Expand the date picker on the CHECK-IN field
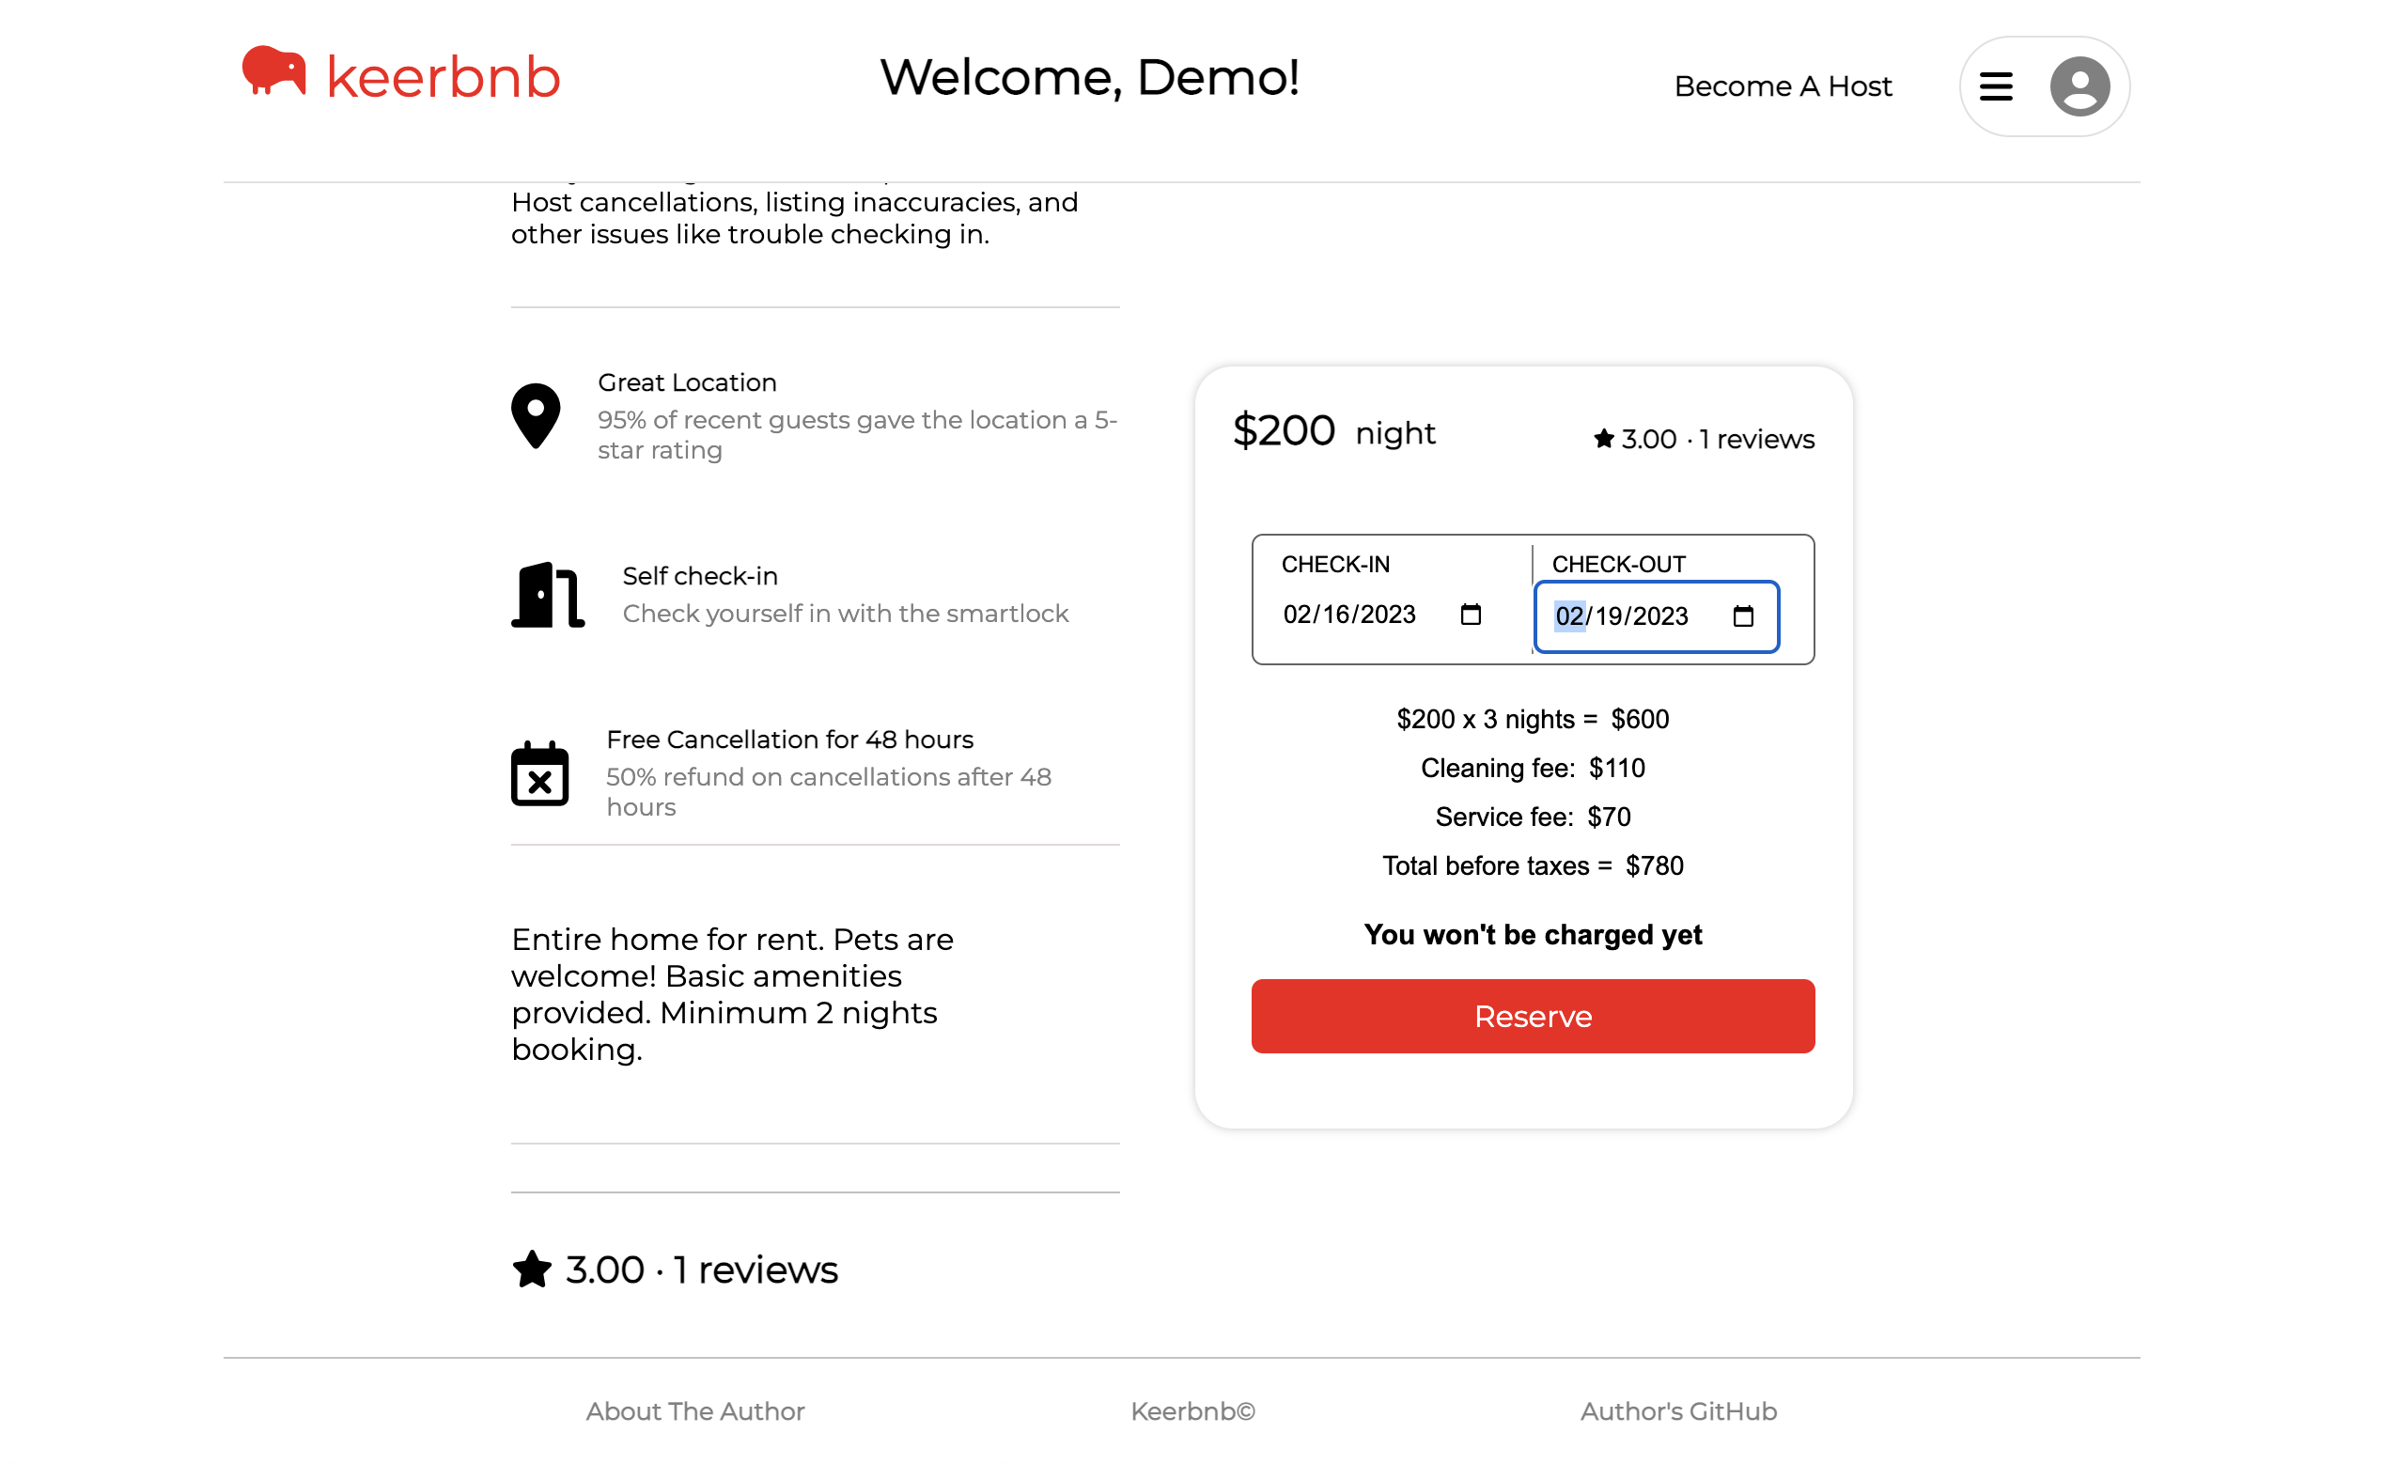 point(1471,614)
